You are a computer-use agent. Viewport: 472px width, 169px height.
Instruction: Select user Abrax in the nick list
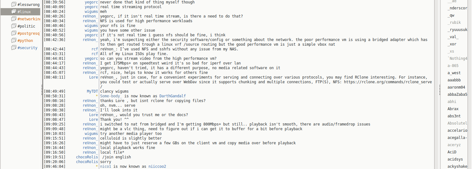point(453,109)
